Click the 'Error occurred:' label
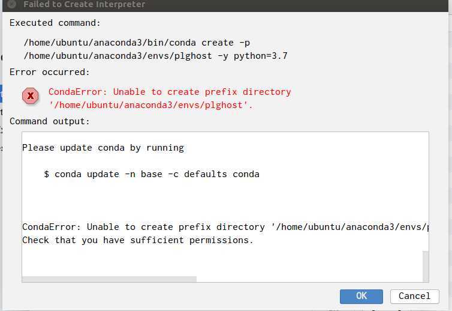Image resolution: width=452 pixels, height=311 pixels. [50, 72]
